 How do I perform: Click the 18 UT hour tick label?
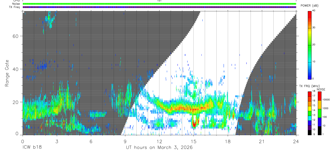[x=228, y=141]
